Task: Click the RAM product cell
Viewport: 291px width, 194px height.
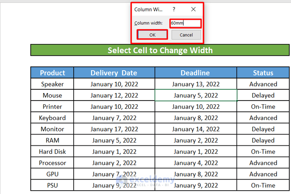Action: 52,140
